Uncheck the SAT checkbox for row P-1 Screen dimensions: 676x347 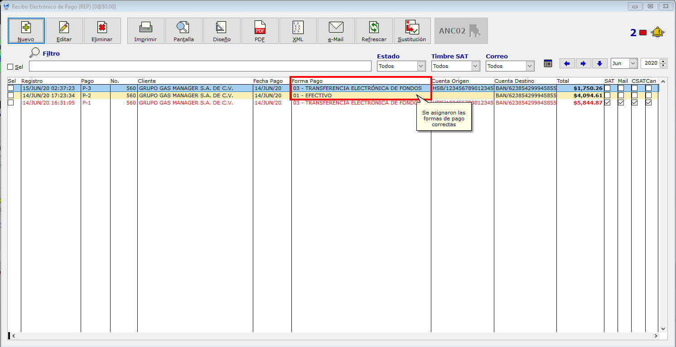(607, 103)
